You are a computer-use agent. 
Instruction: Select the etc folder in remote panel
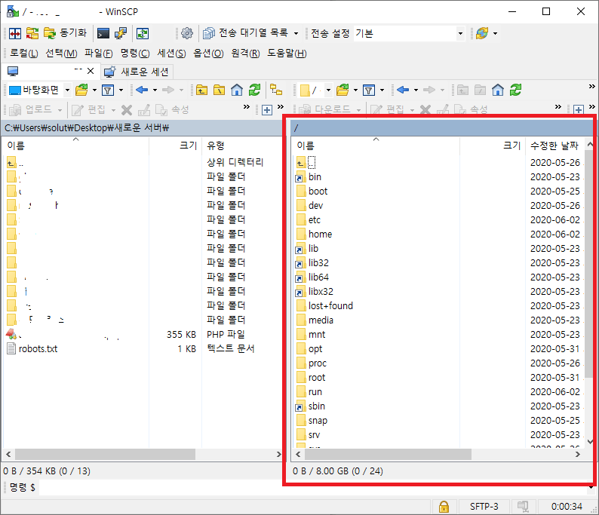314,219
